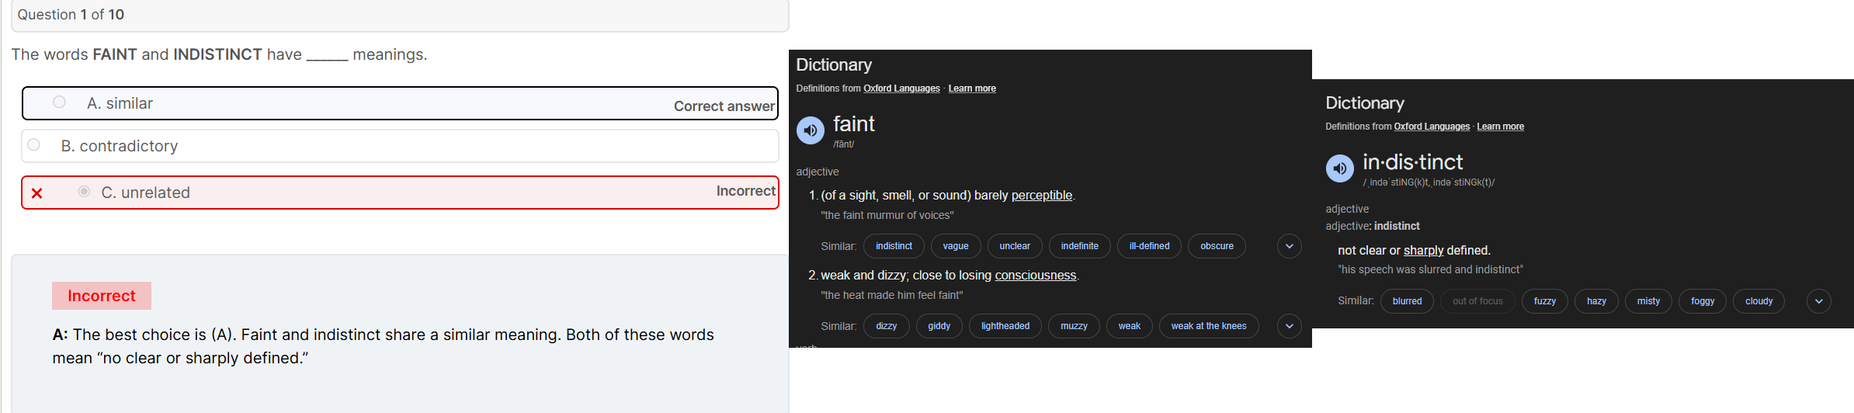
Task: Open Oxford Languages link in faint dictionary
Action: 901,88
